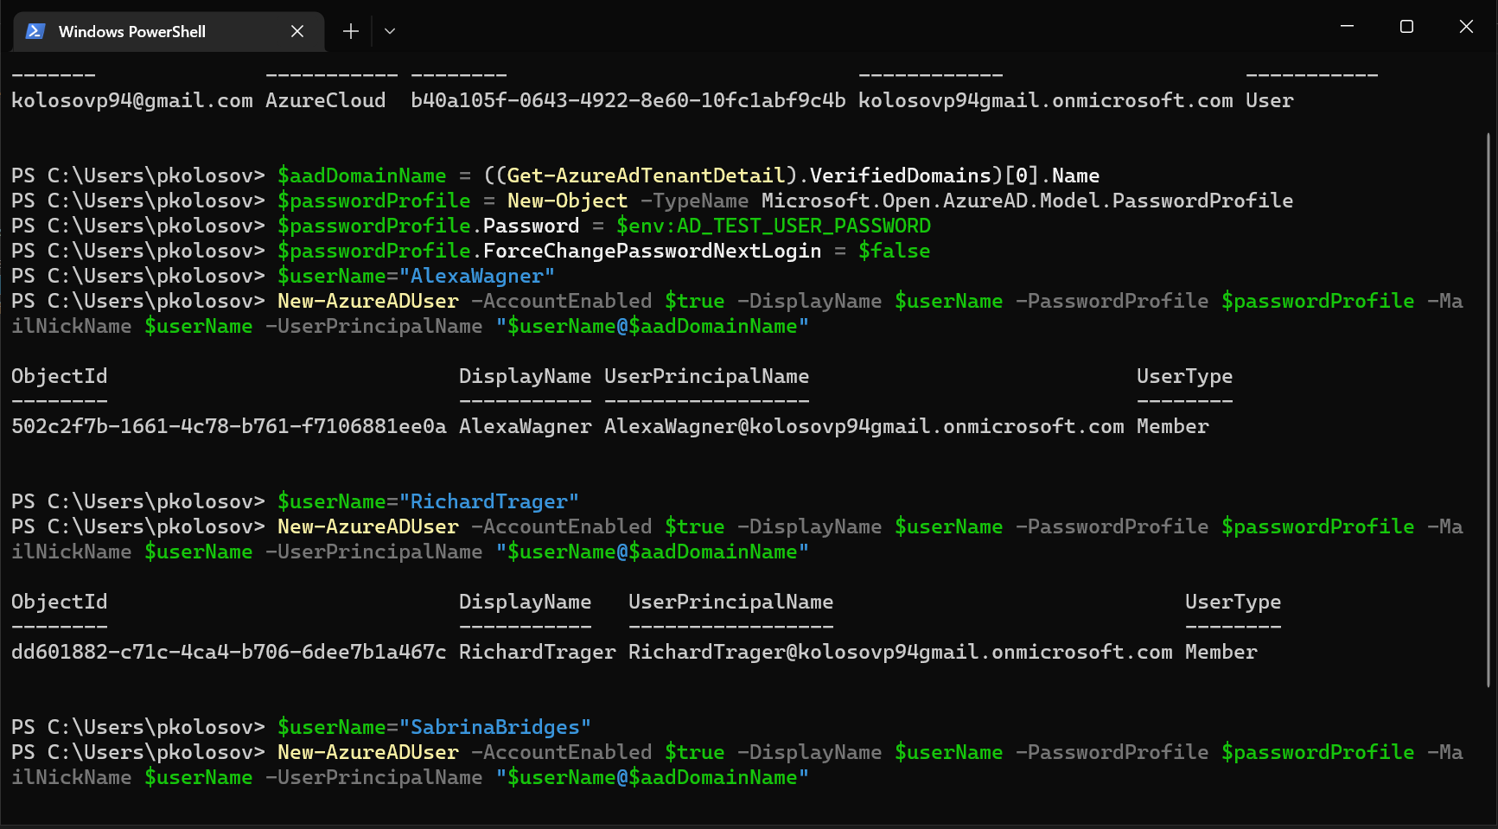
Task: Click the PowerShell icon in the tab
Action: [35, 31]
